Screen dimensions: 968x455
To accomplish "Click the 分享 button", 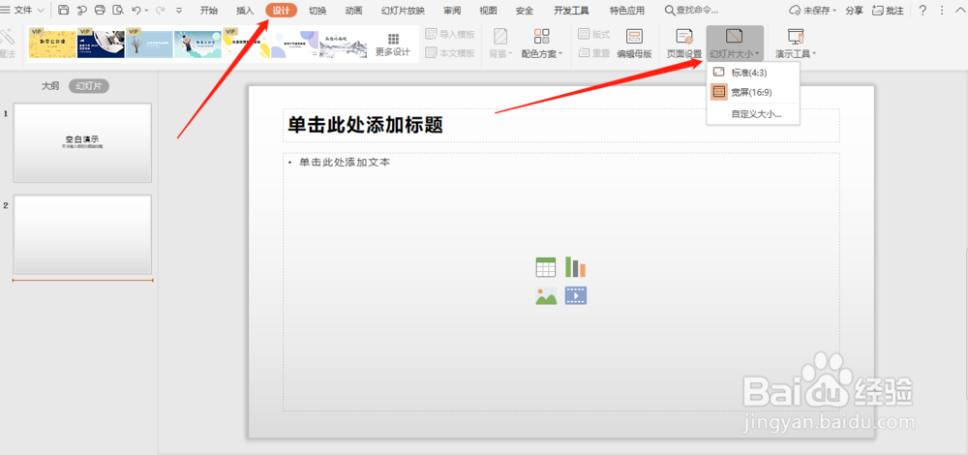I will [x=855, y=11].
